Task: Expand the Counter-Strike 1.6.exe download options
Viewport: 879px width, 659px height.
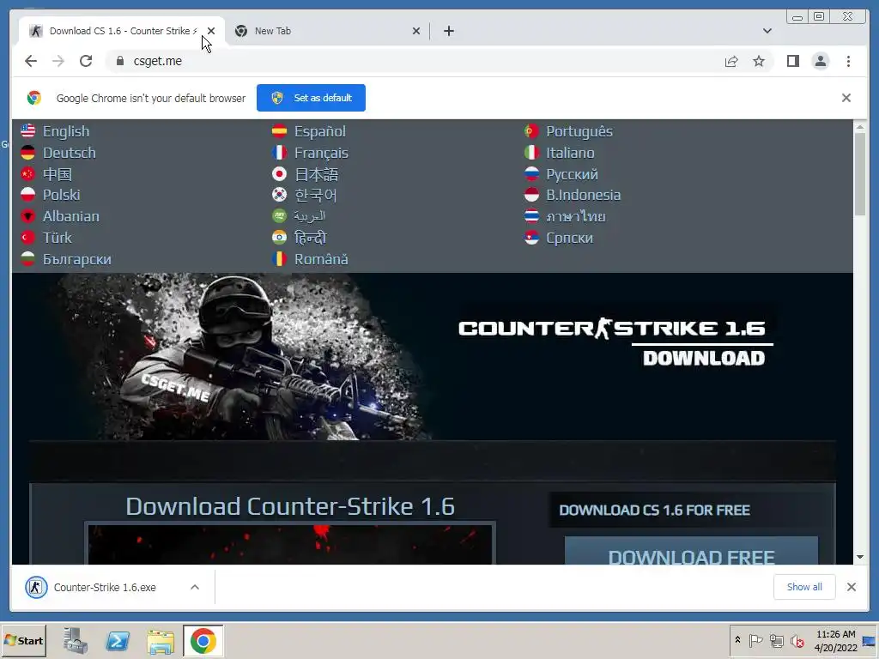Action: (x=195, y=587)
